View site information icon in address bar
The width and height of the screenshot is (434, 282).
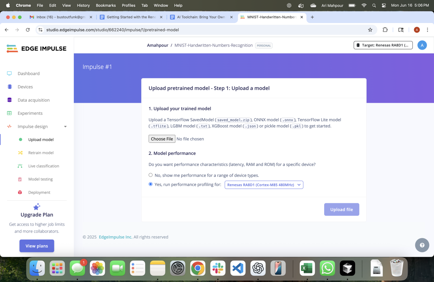pos(40,30)
